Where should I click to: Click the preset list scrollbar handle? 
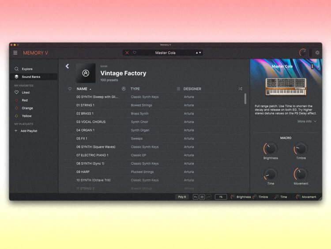pos(245,99)
